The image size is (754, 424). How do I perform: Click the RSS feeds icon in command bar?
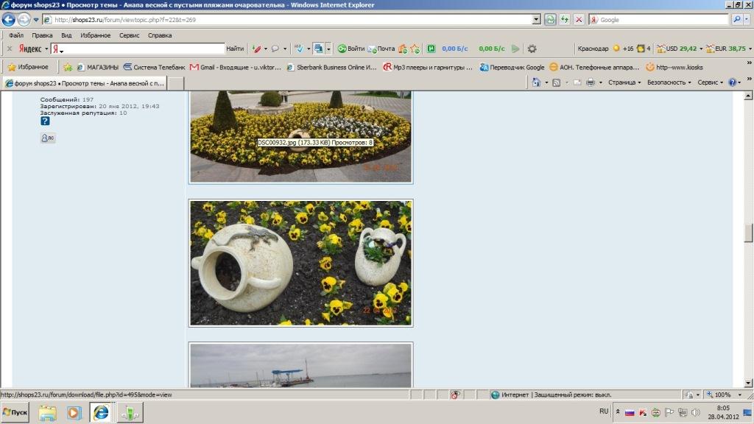557,82
